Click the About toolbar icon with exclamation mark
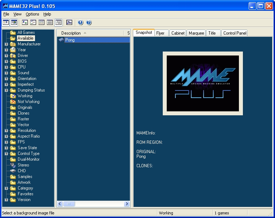Image resolution: width=275 pixels, height=218 pixels. pyautogui.click(x=80, y=22)
